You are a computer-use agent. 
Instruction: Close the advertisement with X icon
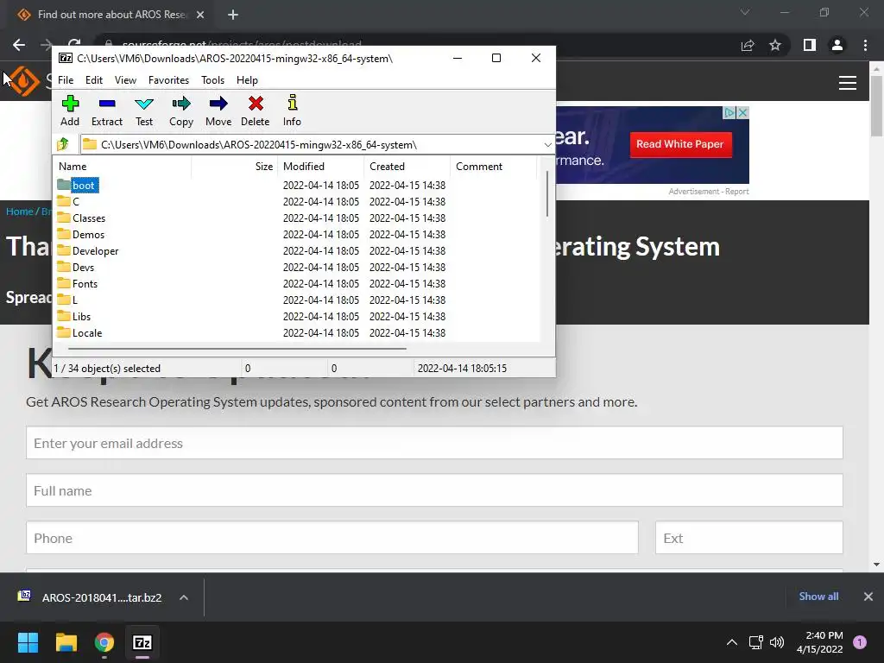pos(743,113)
